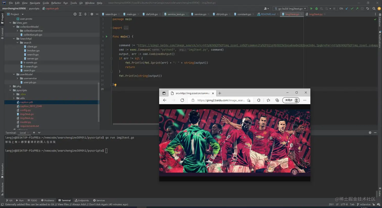Click the editor horizontal scrollbar

tap(136, 124)
